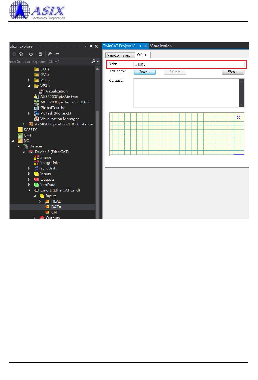258x380 pixels.
Task: Collapse the I/O tree node
Action: [x=13, y=141]
